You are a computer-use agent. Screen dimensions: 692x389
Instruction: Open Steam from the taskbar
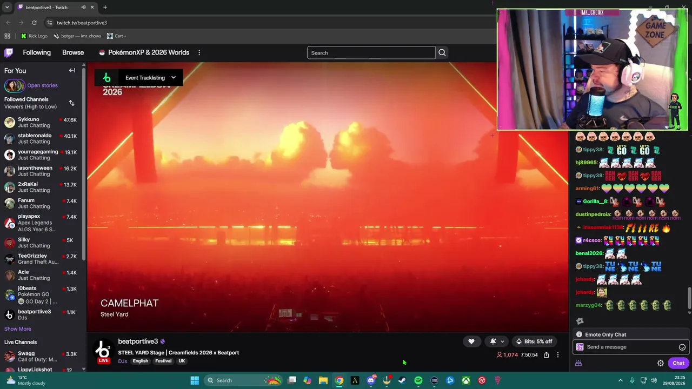[402, 380]
